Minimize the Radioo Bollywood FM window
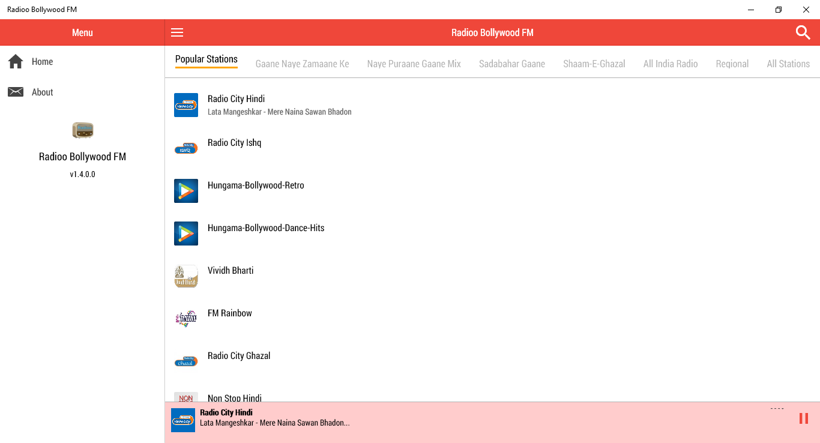This screenshot has width=820, height=443. (x=751, y=10)
